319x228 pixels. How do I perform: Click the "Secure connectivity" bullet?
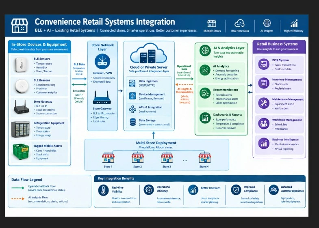tap(104, 78)
